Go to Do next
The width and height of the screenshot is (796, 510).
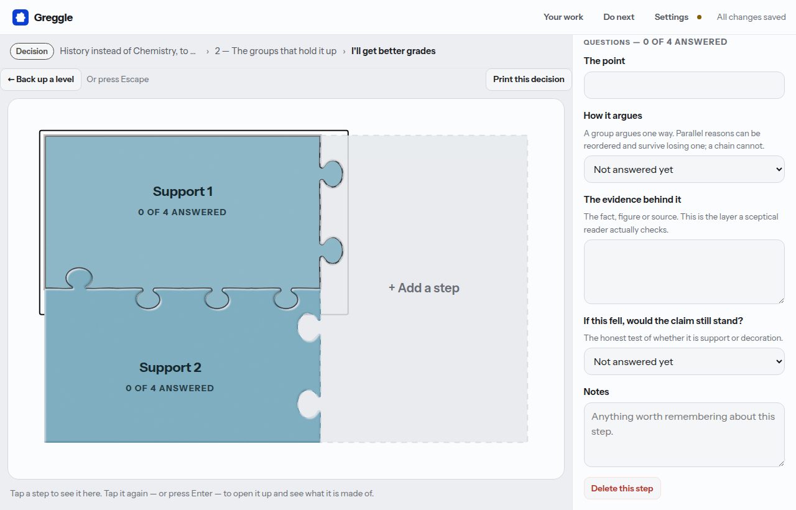pyautogui.click(x=619, y=17)
